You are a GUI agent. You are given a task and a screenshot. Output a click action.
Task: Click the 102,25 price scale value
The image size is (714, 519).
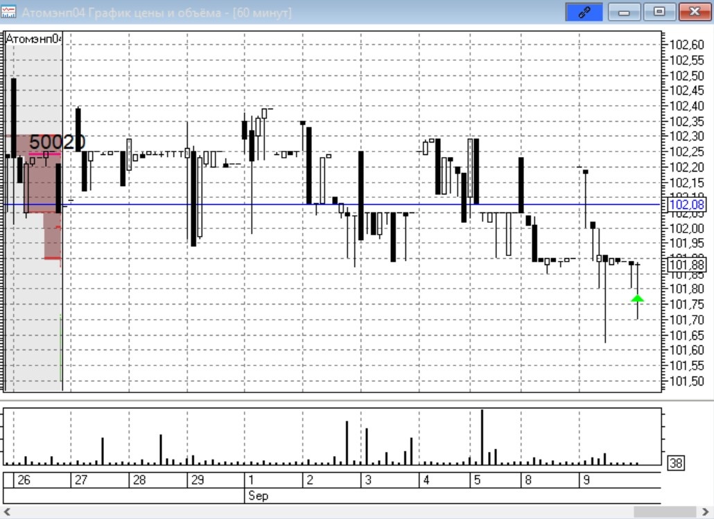(687, 152)
